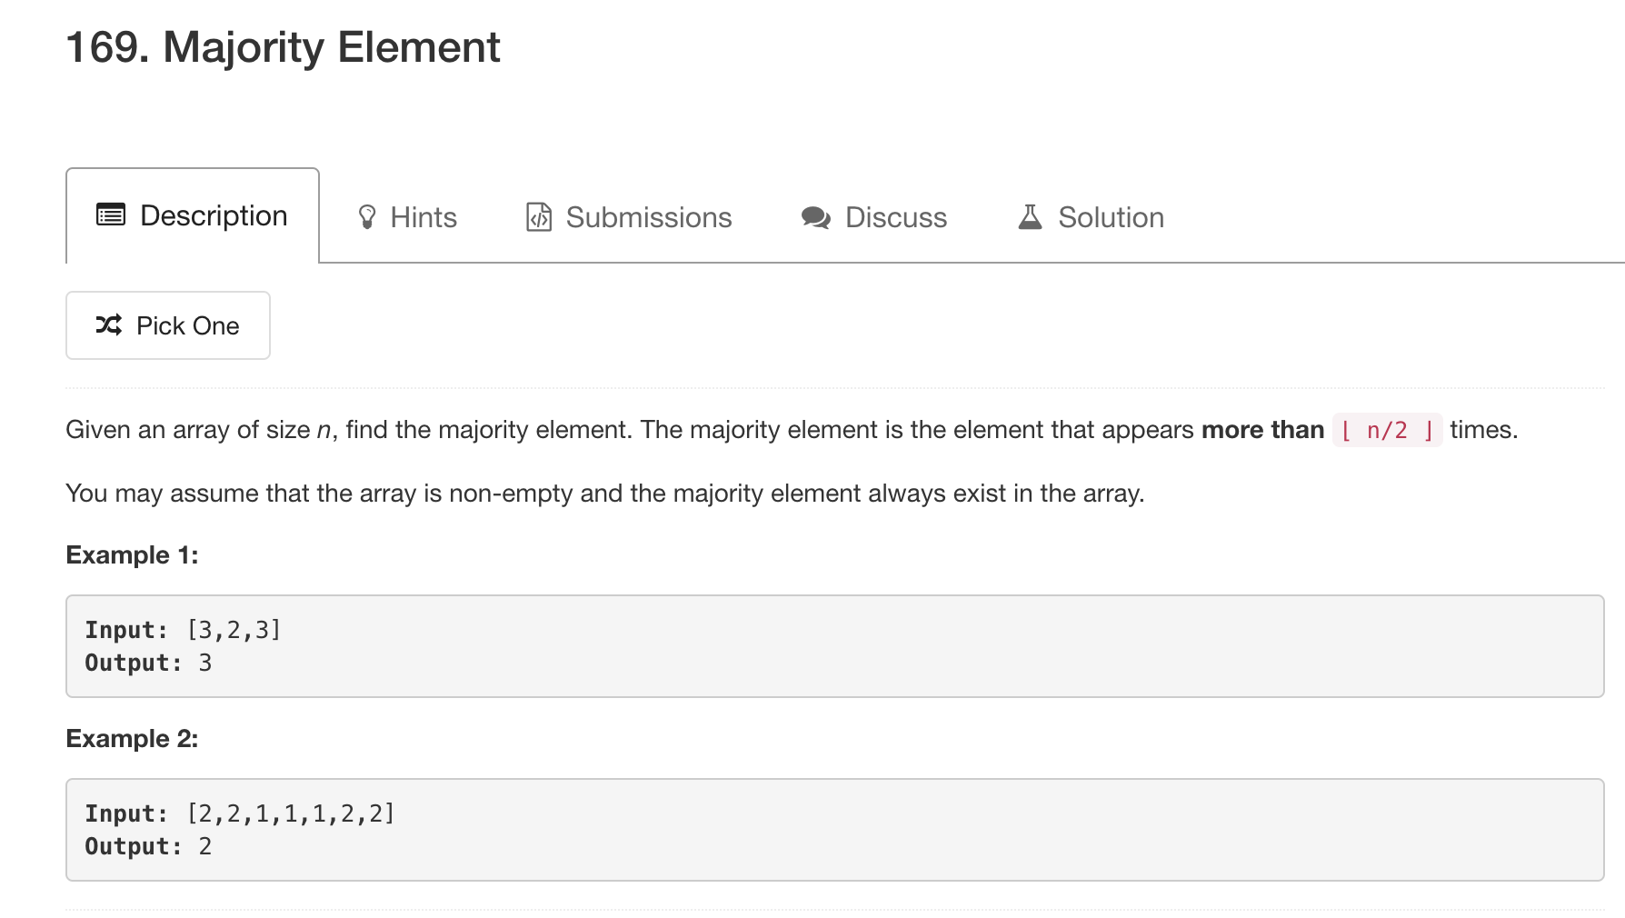Click Example 1 input [3,2,3] text
Screen dimensions: 1625x918
pos(234,630)
